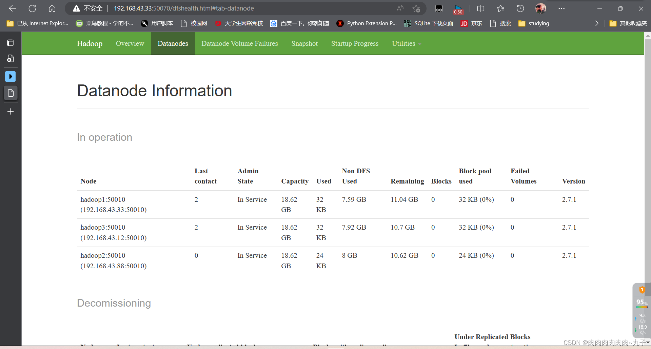Click the not-secure warning icon
651x349 pixels.
(76, 8)
